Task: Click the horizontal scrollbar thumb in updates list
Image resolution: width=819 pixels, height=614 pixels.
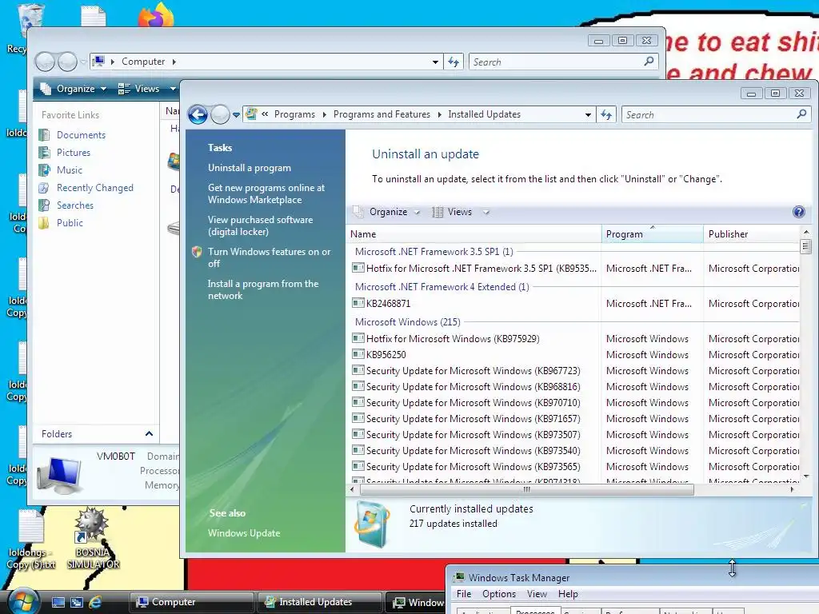Action: pos(526,490)
